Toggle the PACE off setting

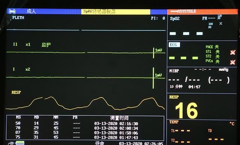click(212, 47)
